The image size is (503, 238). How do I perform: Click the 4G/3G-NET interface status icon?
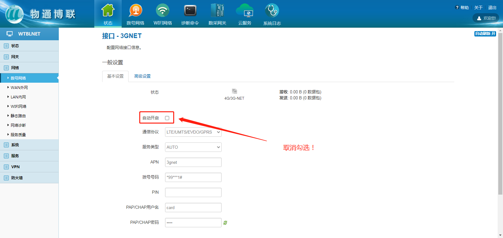pyautogui.click(x=235, y=91)
